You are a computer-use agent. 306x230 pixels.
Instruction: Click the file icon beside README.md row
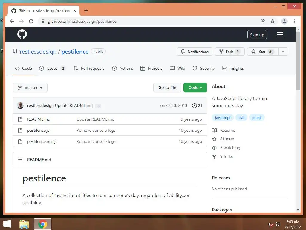(20, 119)
